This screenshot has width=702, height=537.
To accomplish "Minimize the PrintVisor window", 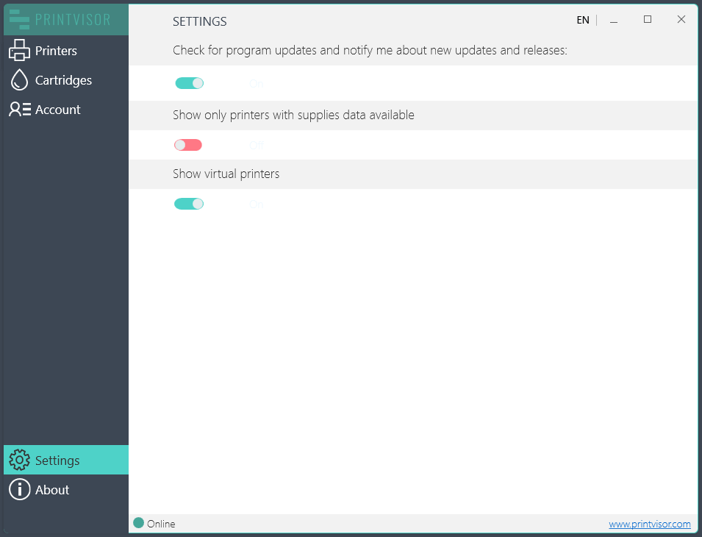I will tap(614, 21).
